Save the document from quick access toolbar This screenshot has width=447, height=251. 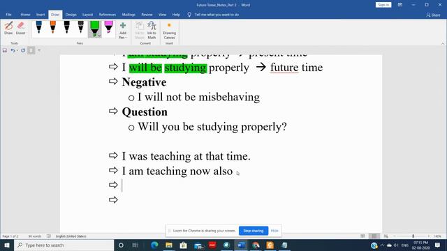tap(5, 50)
